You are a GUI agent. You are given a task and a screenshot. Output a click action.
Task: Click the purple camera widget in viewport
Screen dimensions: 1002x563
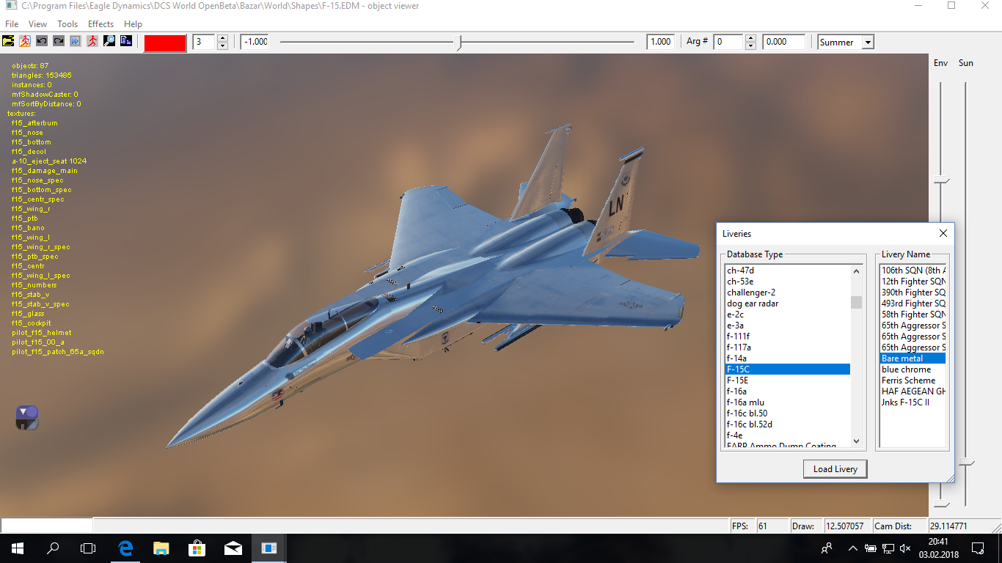27,417
